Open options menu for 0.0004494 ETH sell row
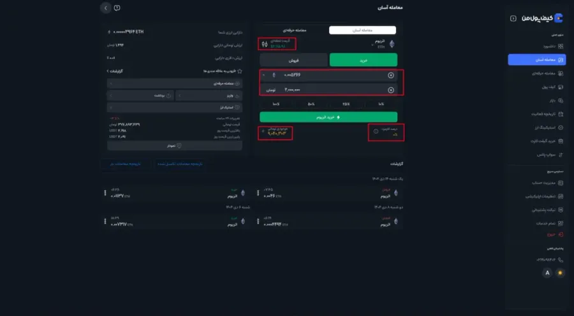Screen dimensions: 574x316 [x=258, y=221]
